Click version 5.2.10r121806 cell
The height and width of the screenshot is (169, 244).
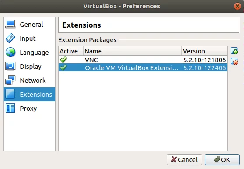(205, 60)
